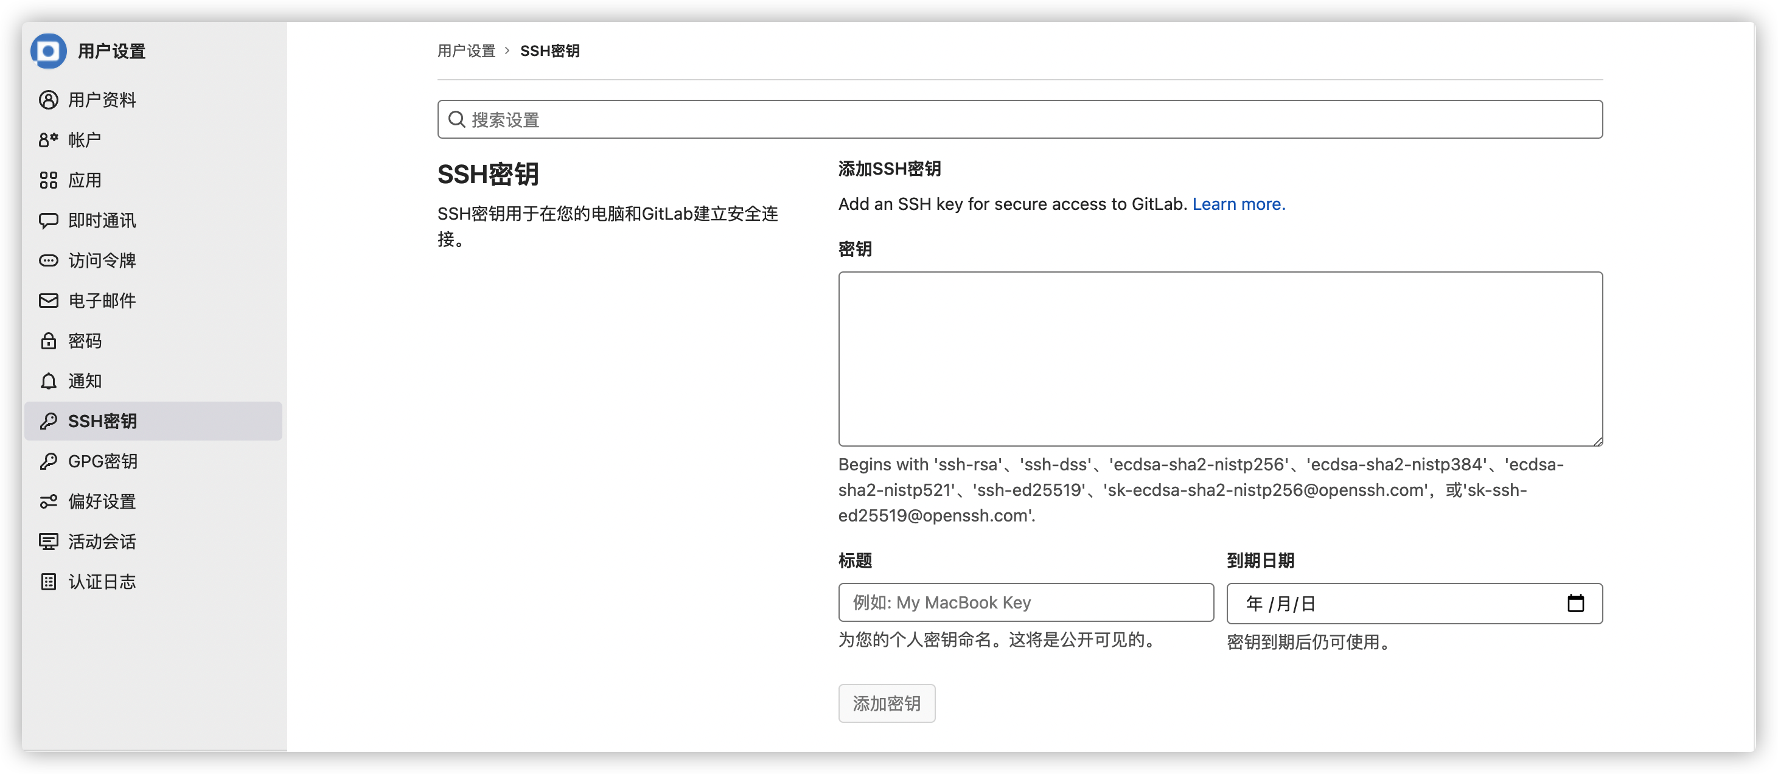The image size is (1778, 774).
Task: Open the 用户资料 profile icon
Action: [48, 100]
